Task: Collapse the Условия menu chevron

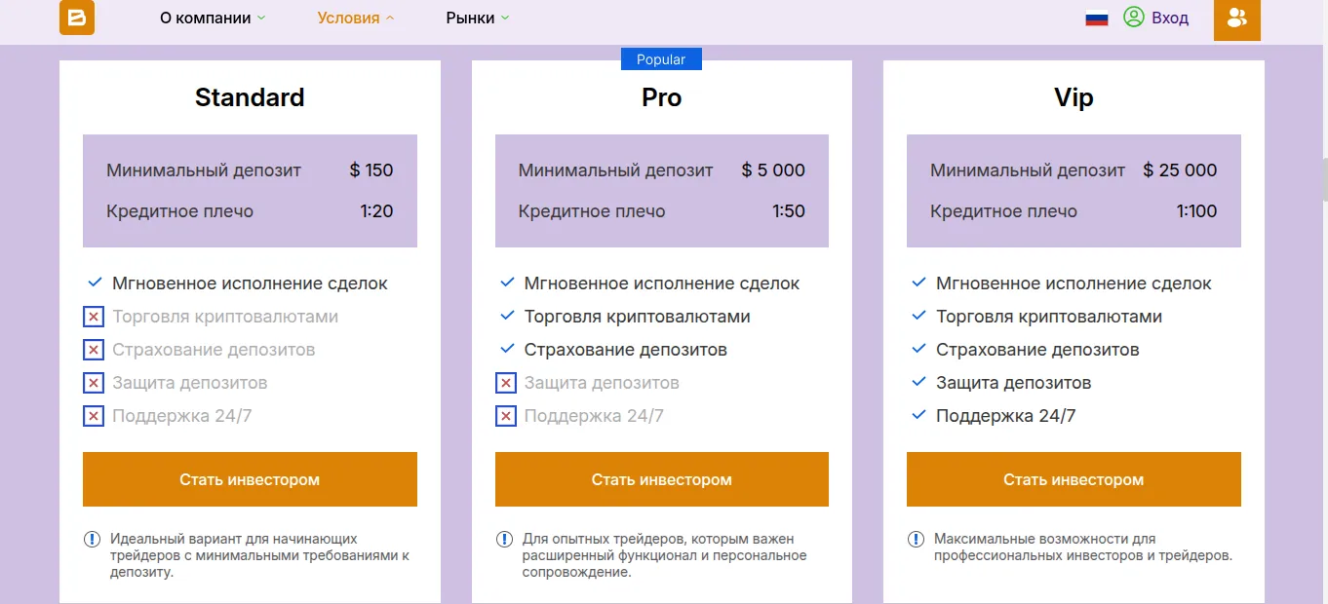Action: point(390,19)
